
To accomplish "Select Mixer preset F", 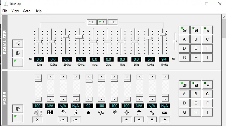I will coord(207,103).
